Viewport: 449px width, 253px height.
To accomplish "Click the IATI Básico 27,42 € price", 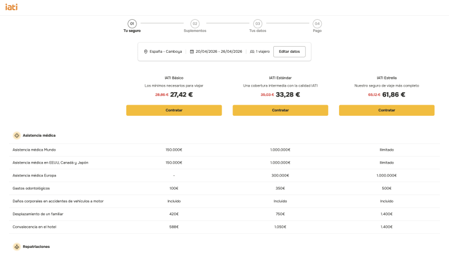I will pos(181,94).
